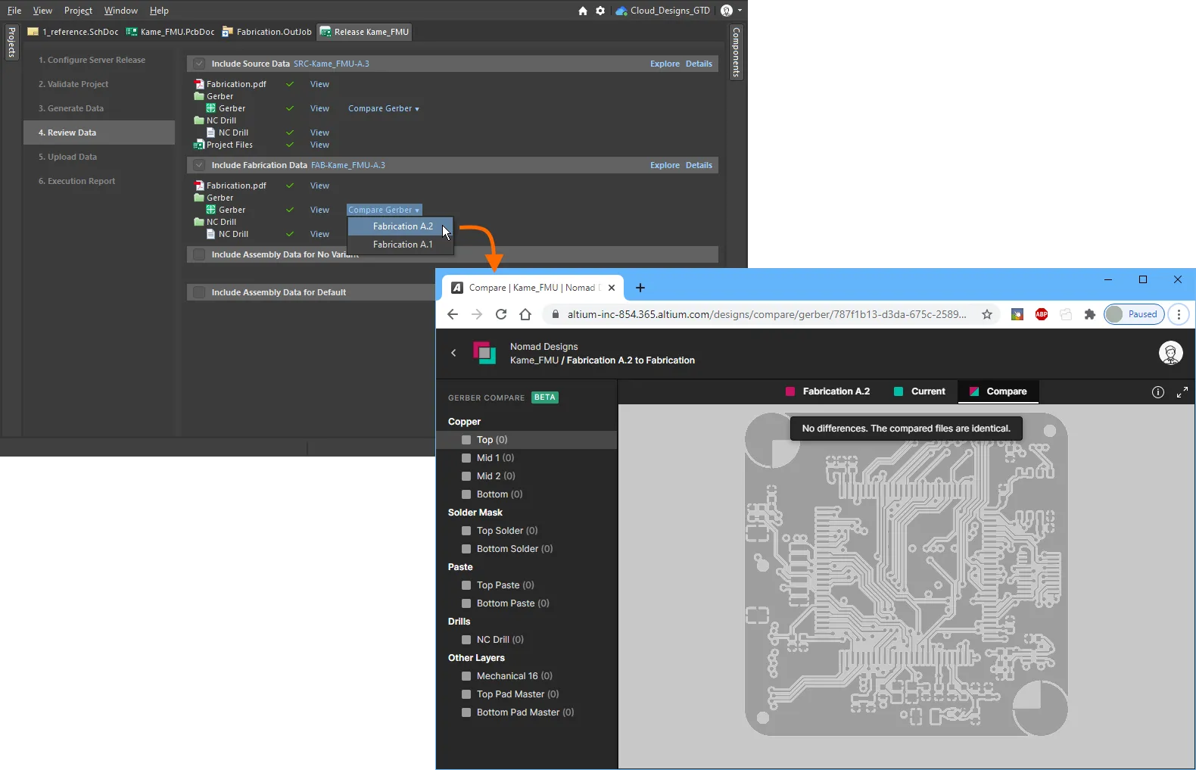Toggle Include Fabrication Data checkbox
The height and width of the screenshot is (770, 1196).
tap(199, 165)
